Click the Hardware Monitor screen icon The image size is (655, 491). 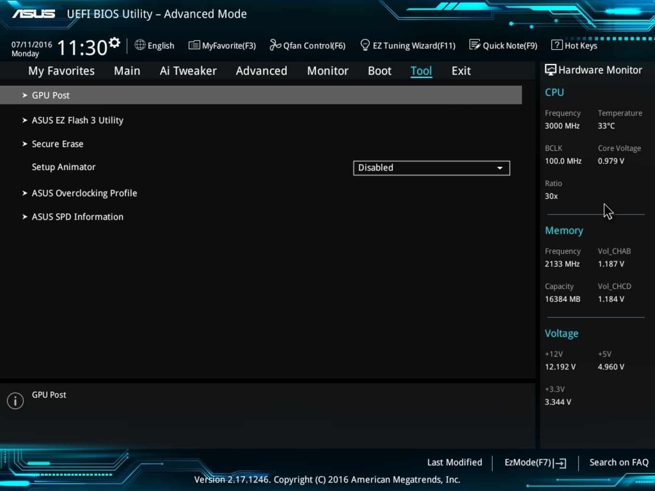pos(550,70)
